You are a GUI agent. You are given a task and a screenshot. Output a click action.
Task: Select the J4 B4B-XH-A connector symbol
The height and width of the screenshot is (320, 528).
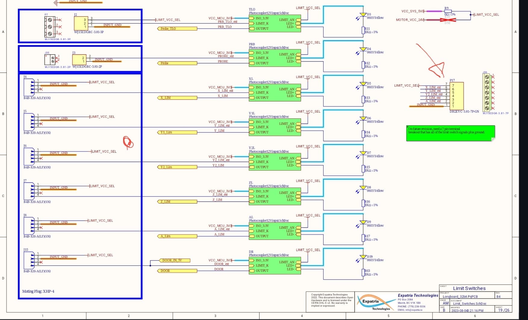click(x=30, y=87)
